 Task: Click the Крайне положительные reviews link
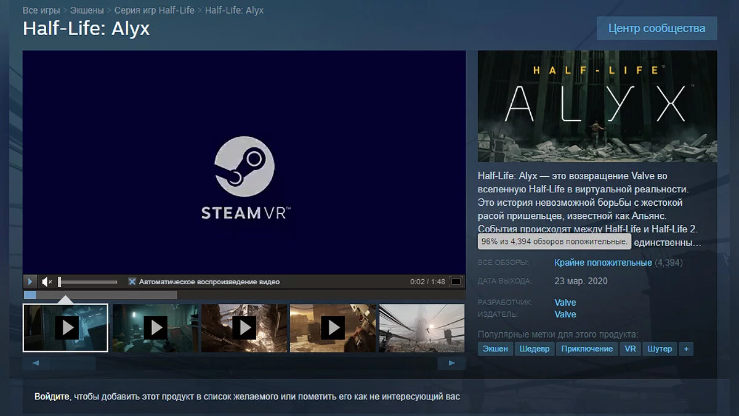coord(603,263)
